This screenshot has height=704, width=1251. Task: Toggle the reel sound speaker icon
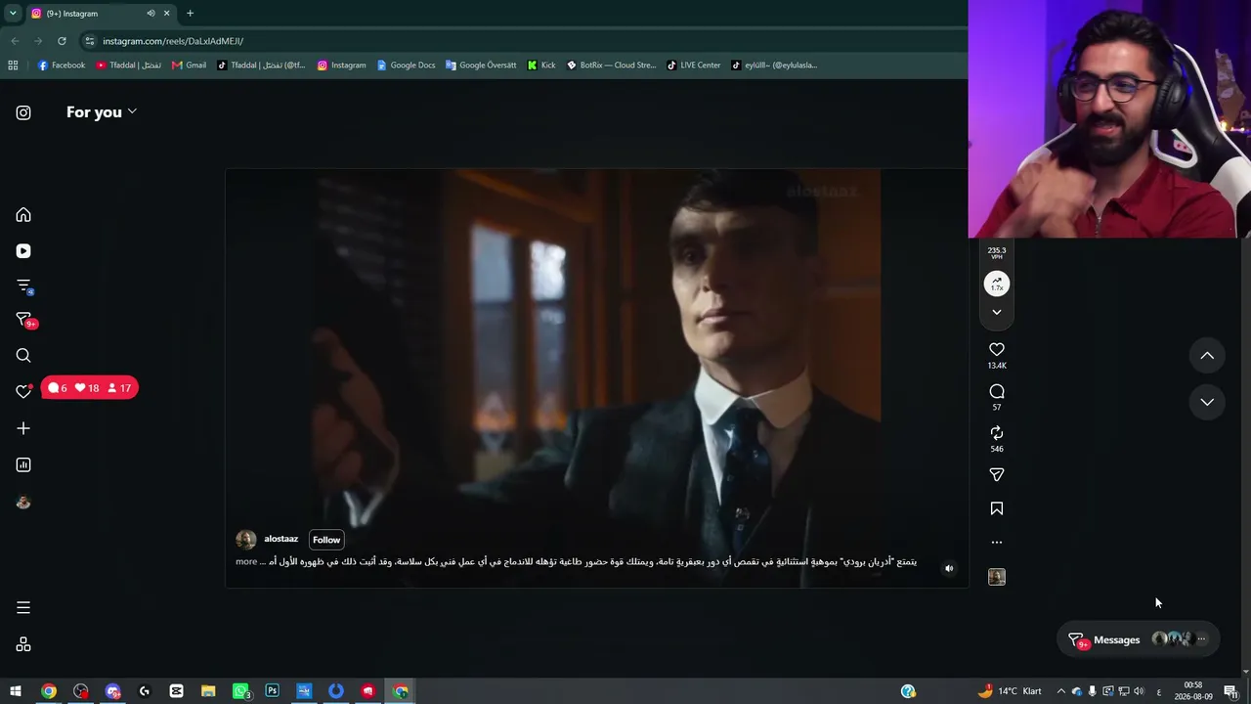(x=949, y=568)
